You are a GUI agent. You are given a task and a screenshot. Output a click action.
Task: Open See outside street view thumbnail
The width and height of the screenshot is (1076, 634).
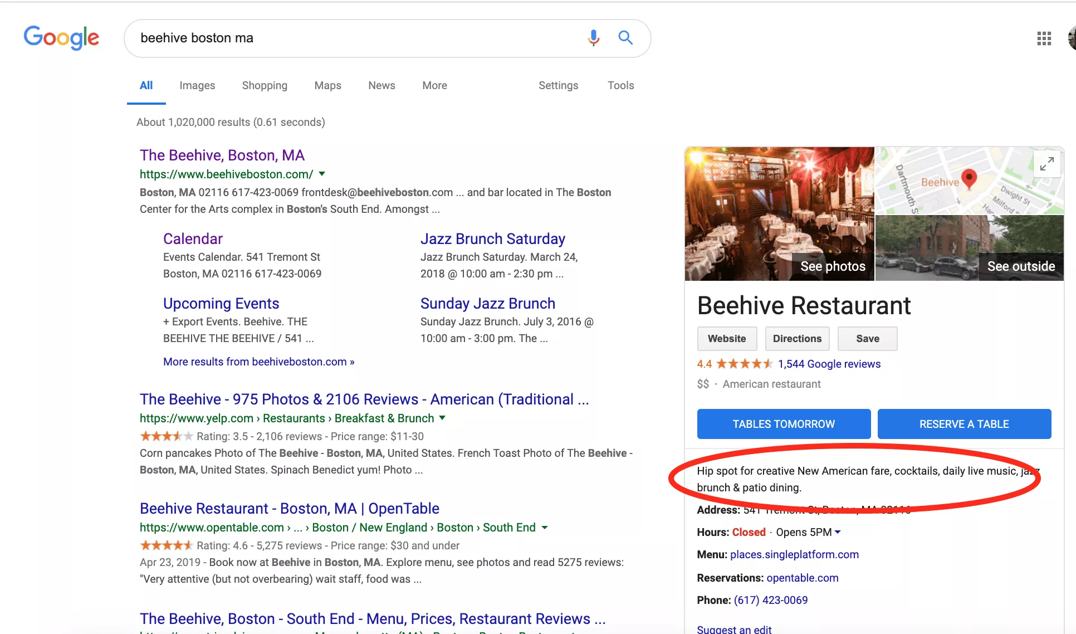pos(969,248)
